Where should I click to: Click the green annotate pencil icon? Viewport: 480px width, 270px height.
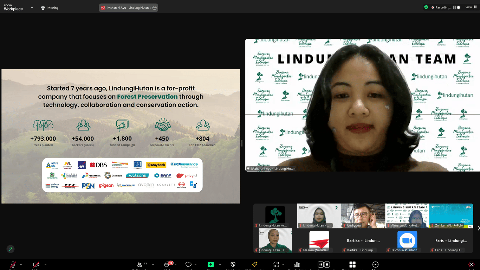coord(11,249)
